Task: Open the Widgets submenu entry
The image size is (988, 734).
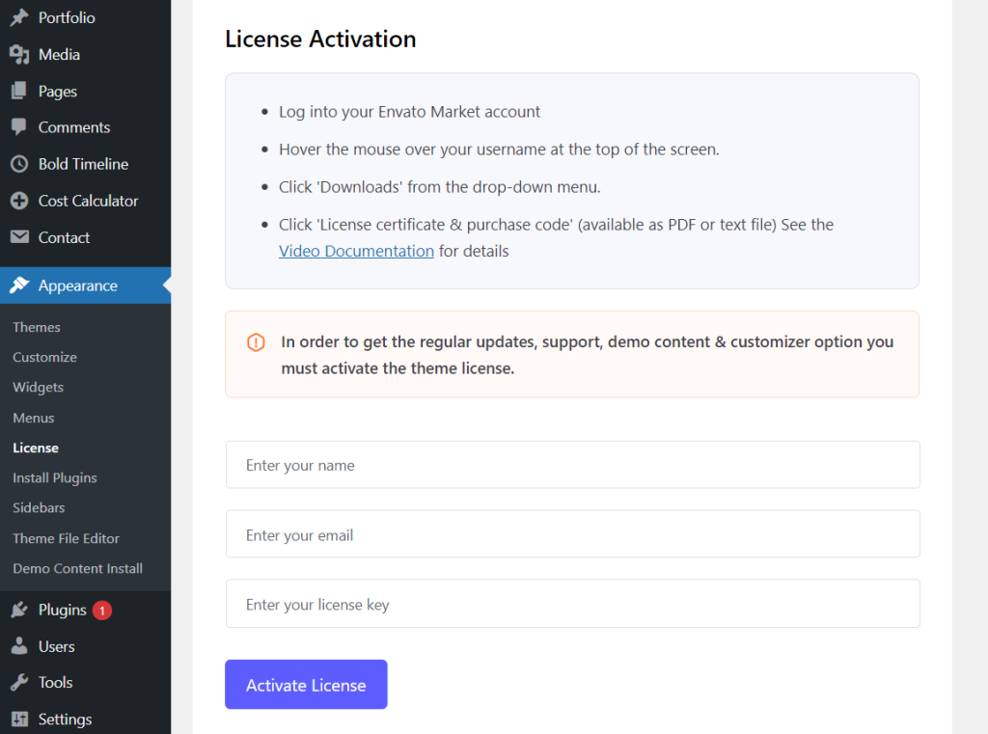Action: click(38, 387)
